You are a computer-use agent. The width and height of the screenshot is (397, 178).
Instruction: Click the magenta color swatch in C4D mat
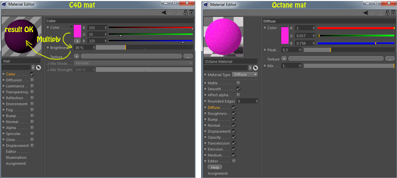pyautogui.click(x=77, y=31)
